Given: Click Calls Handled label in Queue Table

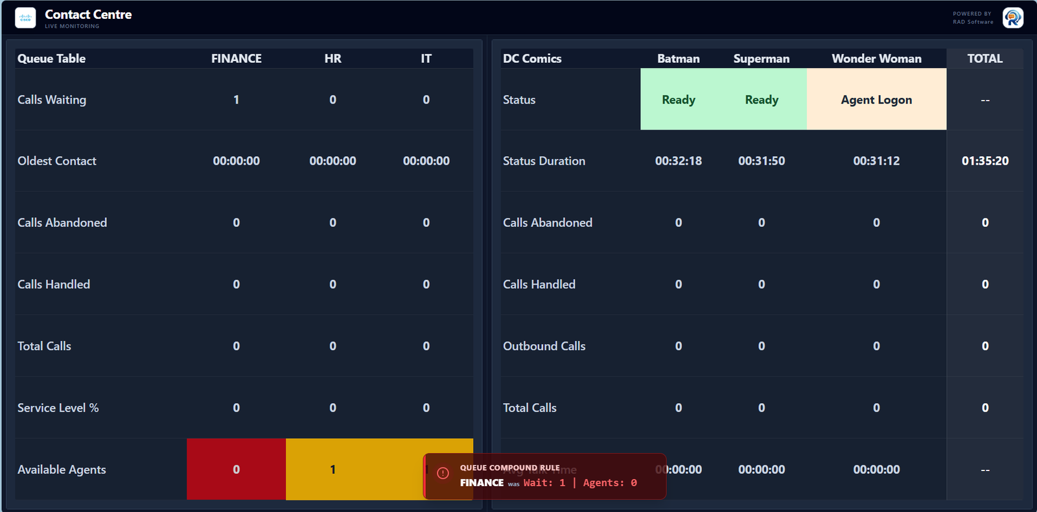Looking at the screenshot, I should click(54, 284).
